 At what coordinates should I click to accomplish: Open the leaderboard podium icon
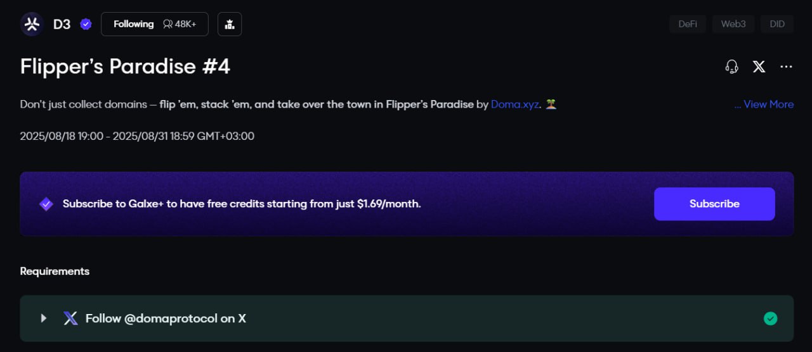230,24
